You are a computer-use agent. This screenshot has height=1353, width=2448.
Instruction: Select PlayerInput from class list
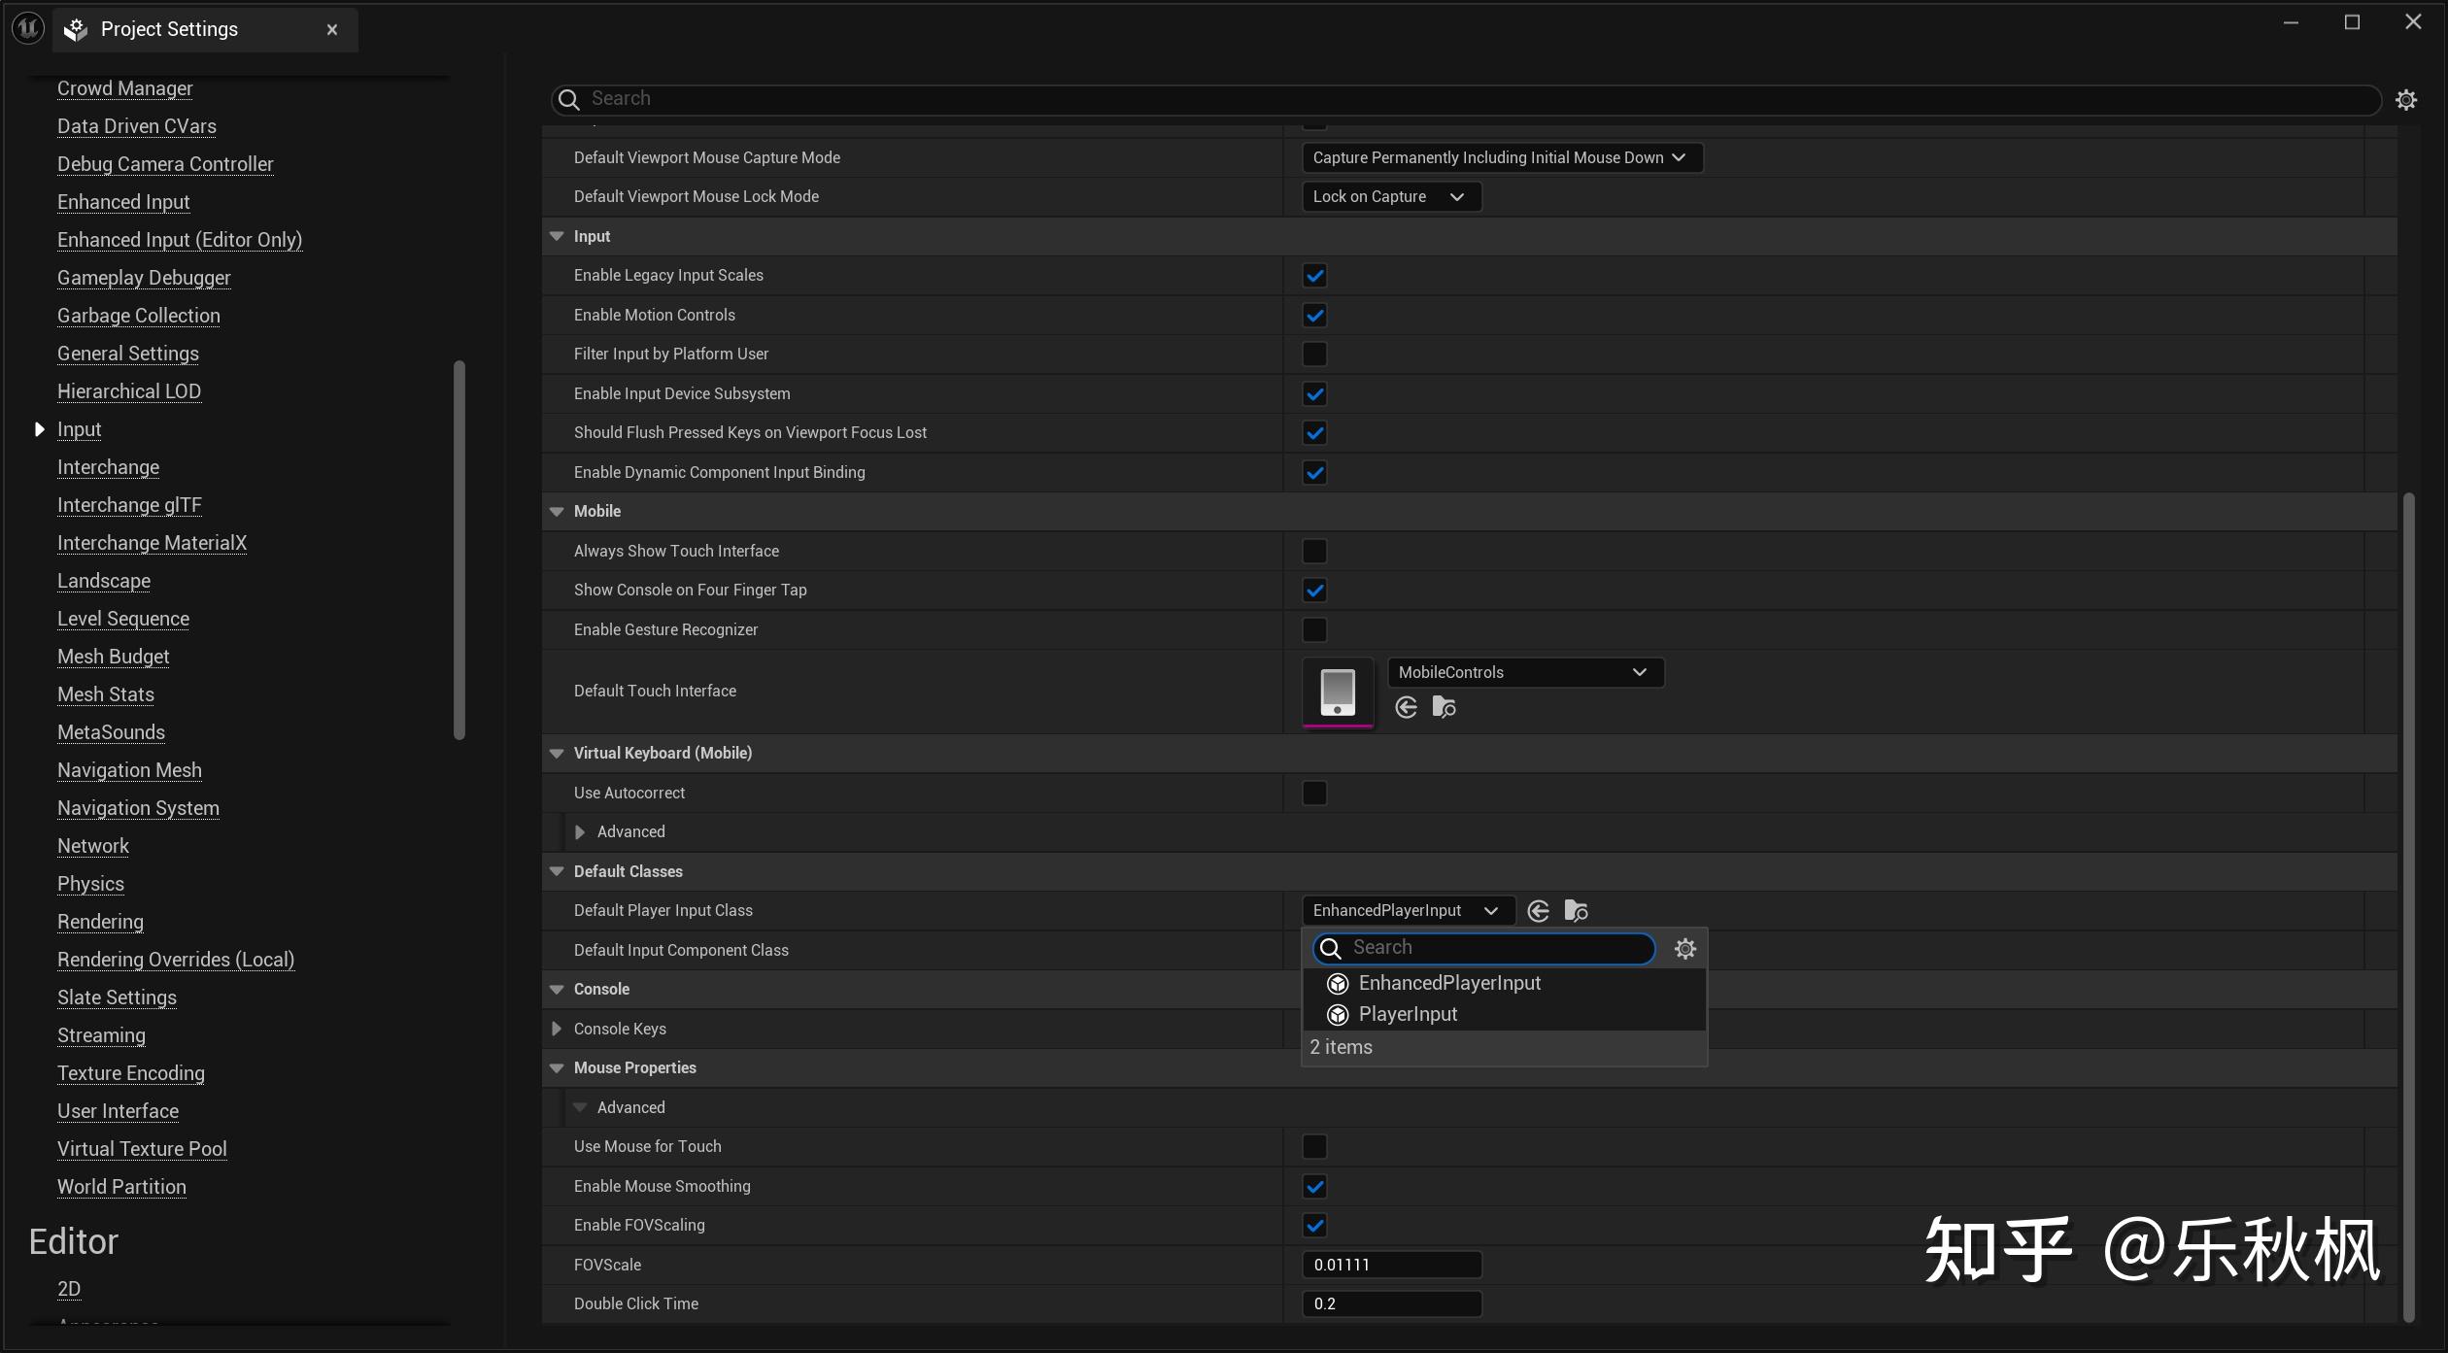tap(1408, 1014)
